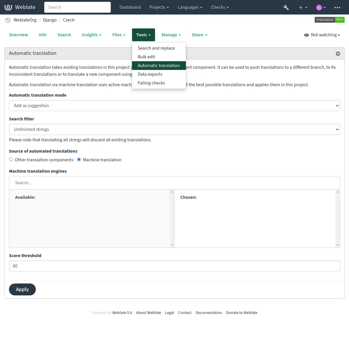Click Available list scrollbar up arrow
Screen dimensions: 349x345
coord(172,192)
